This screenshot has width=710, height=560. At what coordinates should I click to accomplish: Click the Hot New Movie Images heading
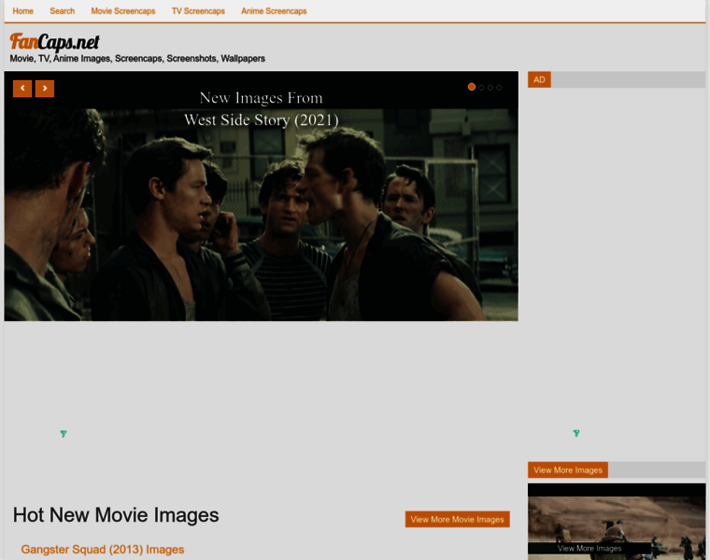pyautogui.click(x=116, y=515)
